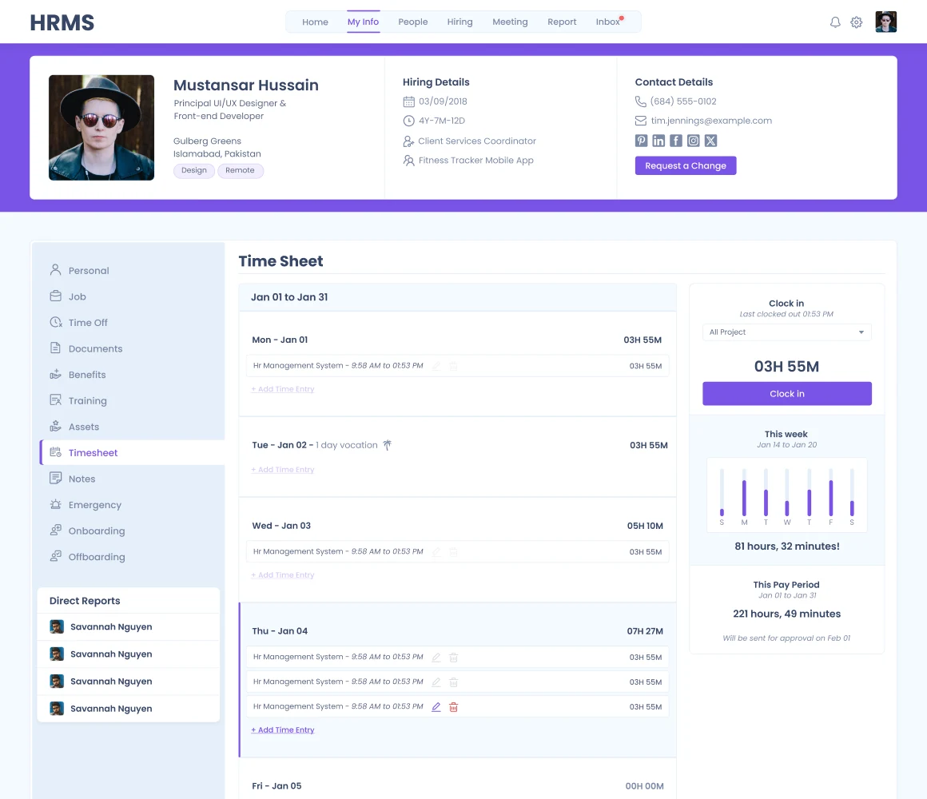Delete the second Thu Jan 04 entry
The height and width of the screenshot is (799, 927).
point(453,682)
